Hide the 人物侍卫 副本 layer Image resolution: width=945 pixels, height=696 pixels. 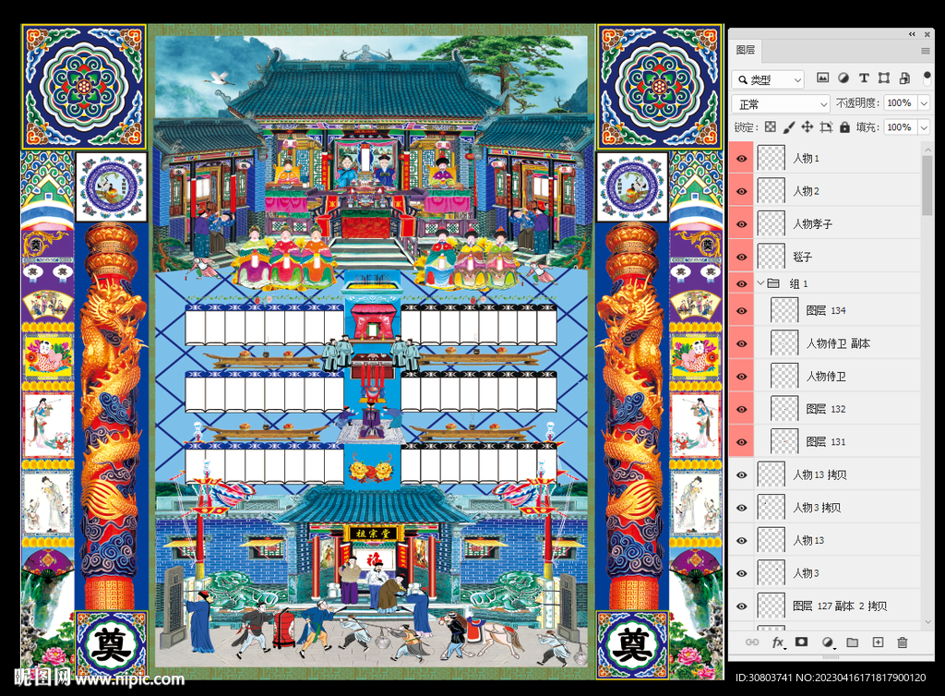(741, 343)
